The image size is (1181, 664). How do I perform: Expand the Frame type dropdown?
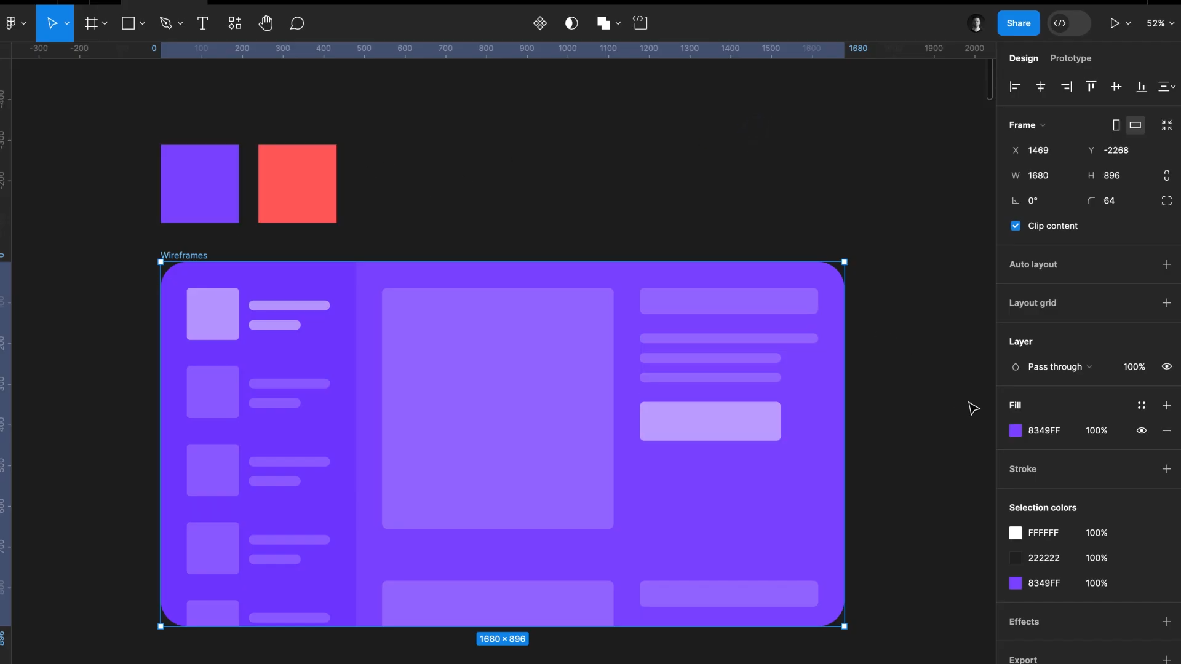click(x=1027, y=125)
